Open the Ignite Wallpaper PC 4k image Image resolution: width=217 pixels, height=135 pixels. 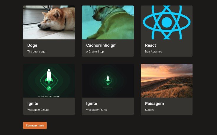click(108, 81)
